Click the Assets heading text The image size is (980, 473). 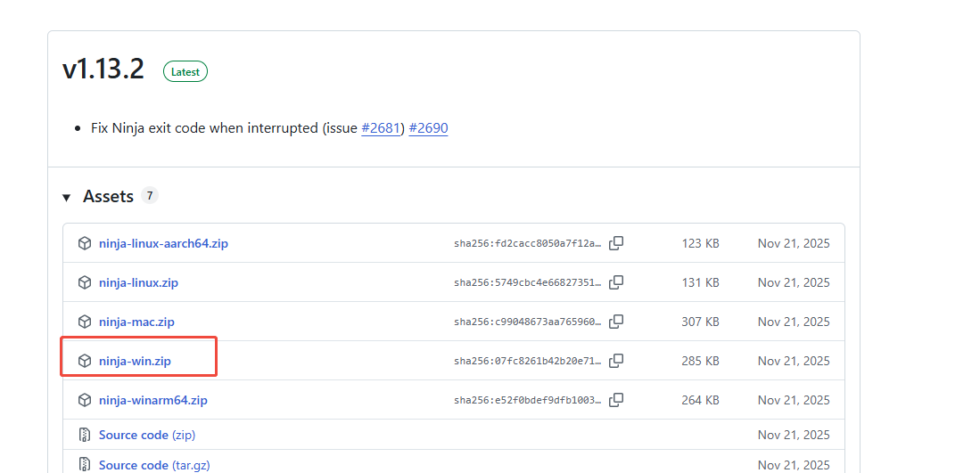click(x=108, y=197)
